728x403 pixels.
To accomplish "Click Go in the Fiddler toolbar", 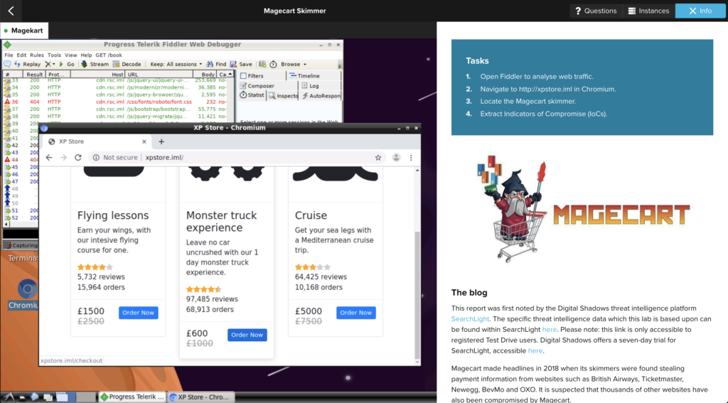I will pos(66,64).
